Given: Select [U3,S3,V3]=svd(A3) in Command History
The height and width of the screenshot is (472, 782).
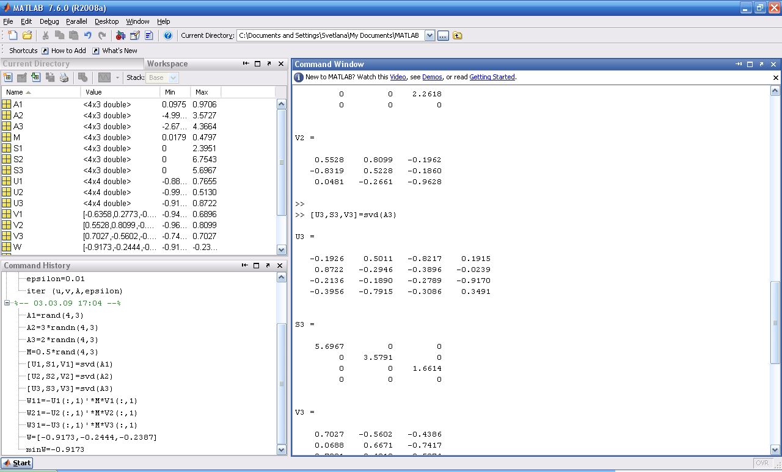Looking at the screenshot, I should click(x=70, y=388).
